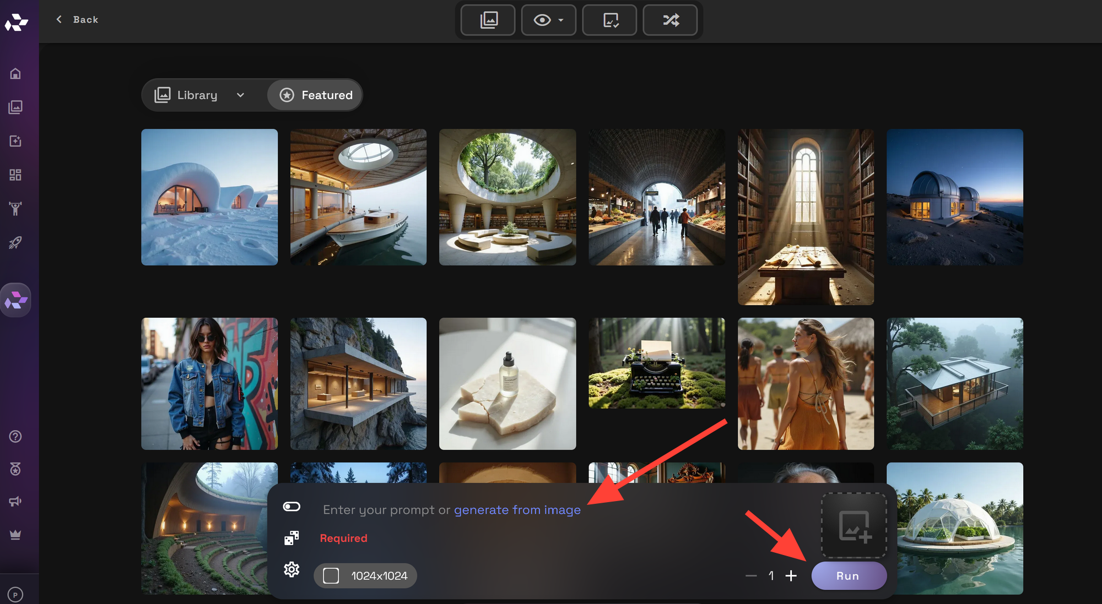The width and height of the screenshot is (1102, 604).
Task: Go to Home in left sidebar
Action: [x=15, y=73]
